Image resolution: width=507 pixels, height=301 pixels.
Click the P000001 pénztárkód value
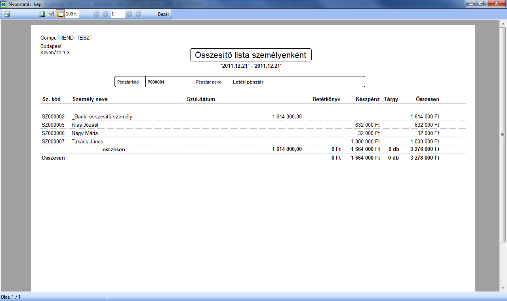coord(156,82)
